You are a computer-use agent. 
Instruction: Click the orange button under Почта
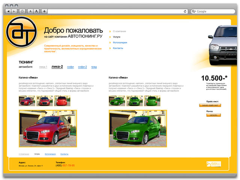click(213, 115)
